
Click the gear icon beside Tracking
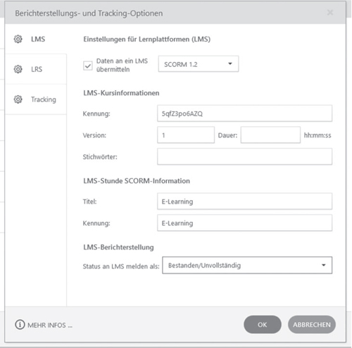[18, 99]
